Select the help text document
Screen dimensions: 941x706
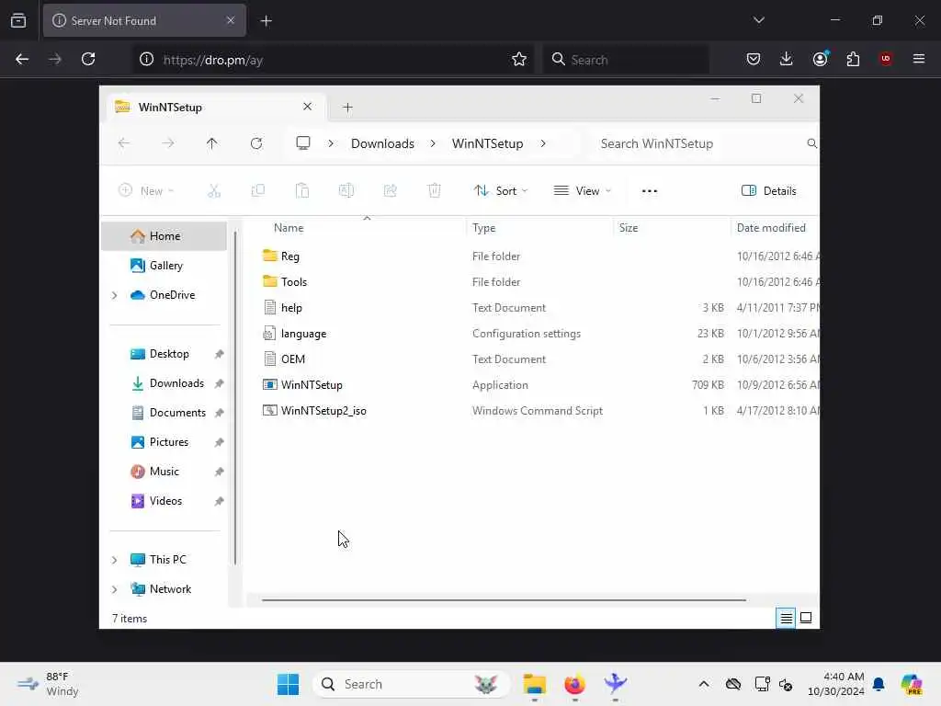click(x=291, y=308)
